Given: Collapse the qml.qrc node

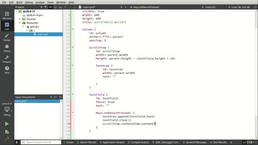Looking at the screenshot, I should [23, 27].
